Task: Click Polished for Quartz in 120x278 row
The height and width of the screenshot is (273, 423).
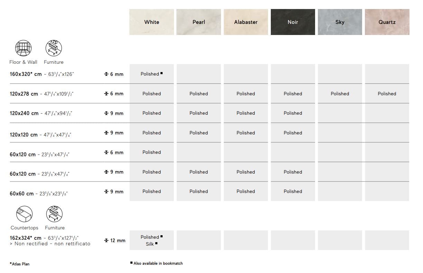Action: click(387, 94)
